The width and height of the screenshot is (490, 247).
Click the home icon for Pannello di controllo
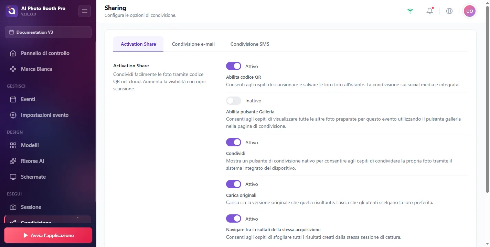[13, 53]
